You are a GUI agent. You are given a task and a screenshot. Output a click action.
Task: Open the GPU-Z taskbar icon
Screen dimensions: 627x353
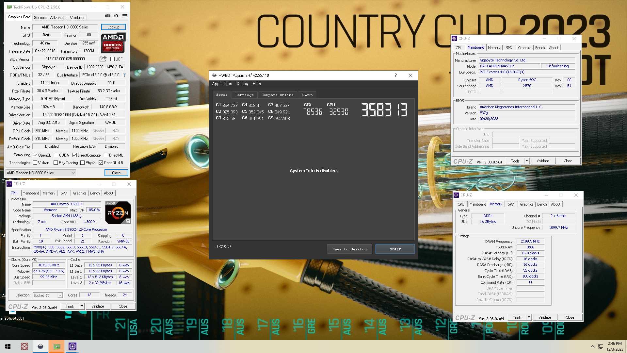(57, 346)
